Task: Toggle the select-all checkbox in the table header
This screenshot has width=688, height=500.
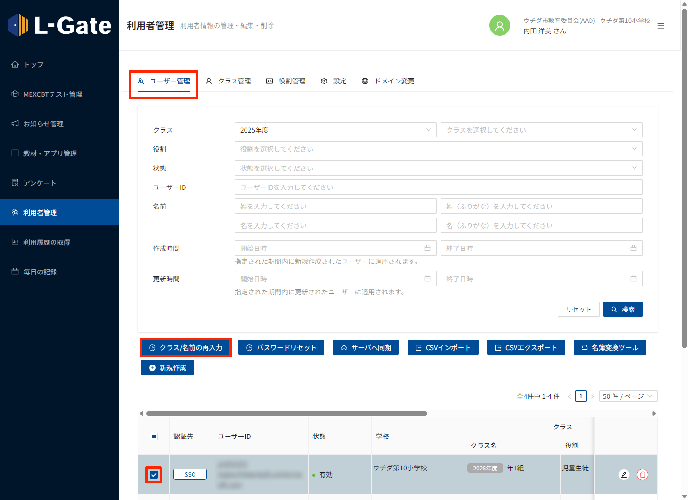Action: tap(154, 437)
